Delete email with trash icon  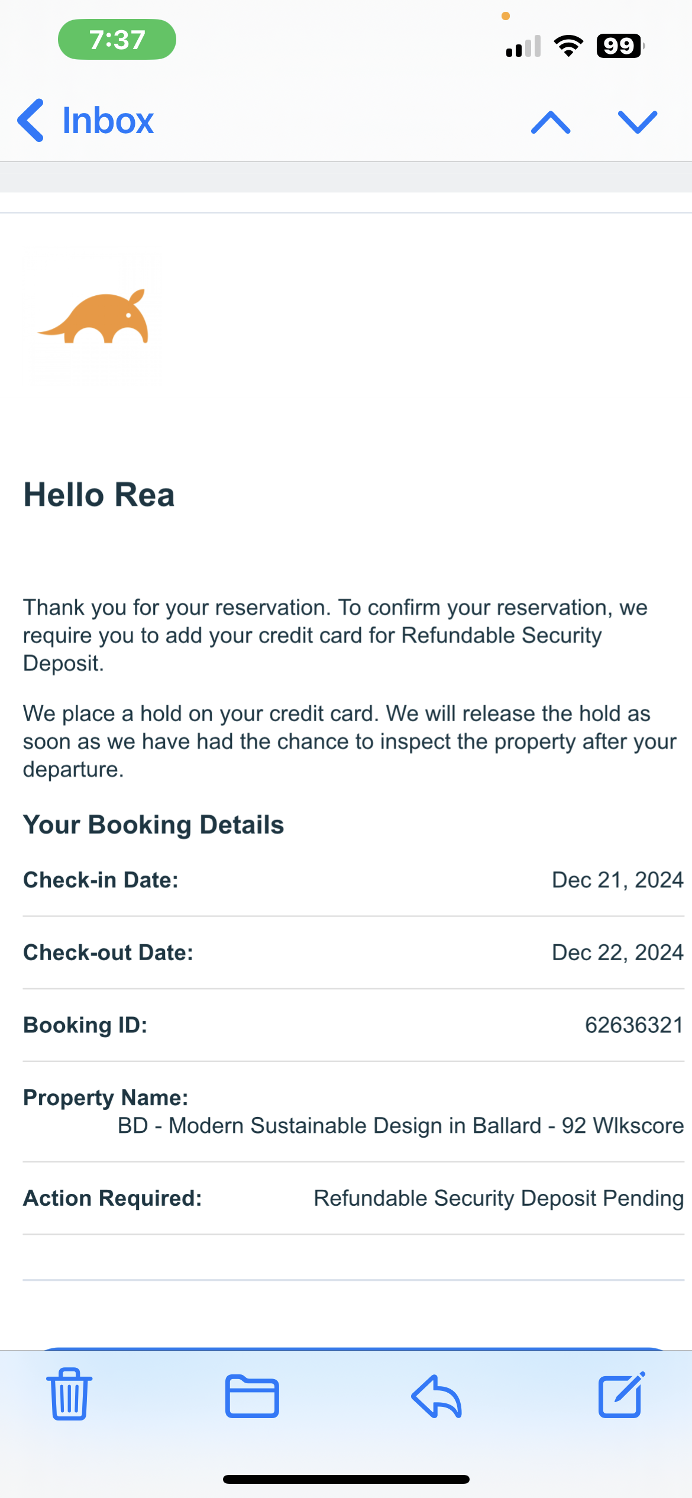pyautogui.click(x=69, y=1394)
